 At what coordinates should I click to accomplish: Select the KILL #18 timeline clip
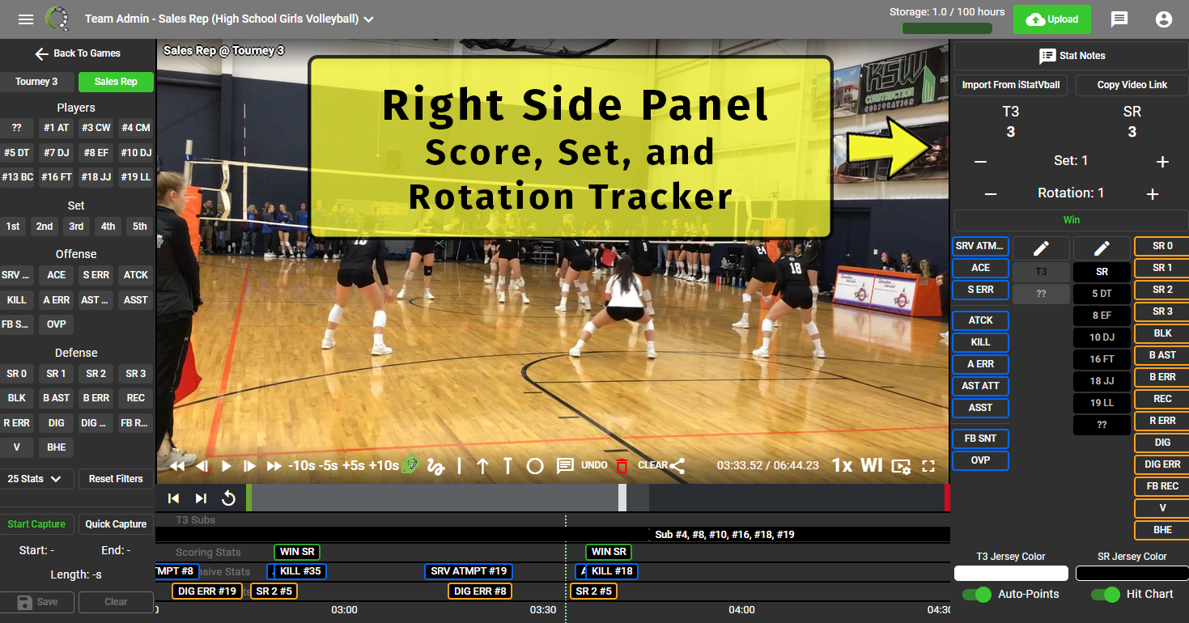point(612,571)
